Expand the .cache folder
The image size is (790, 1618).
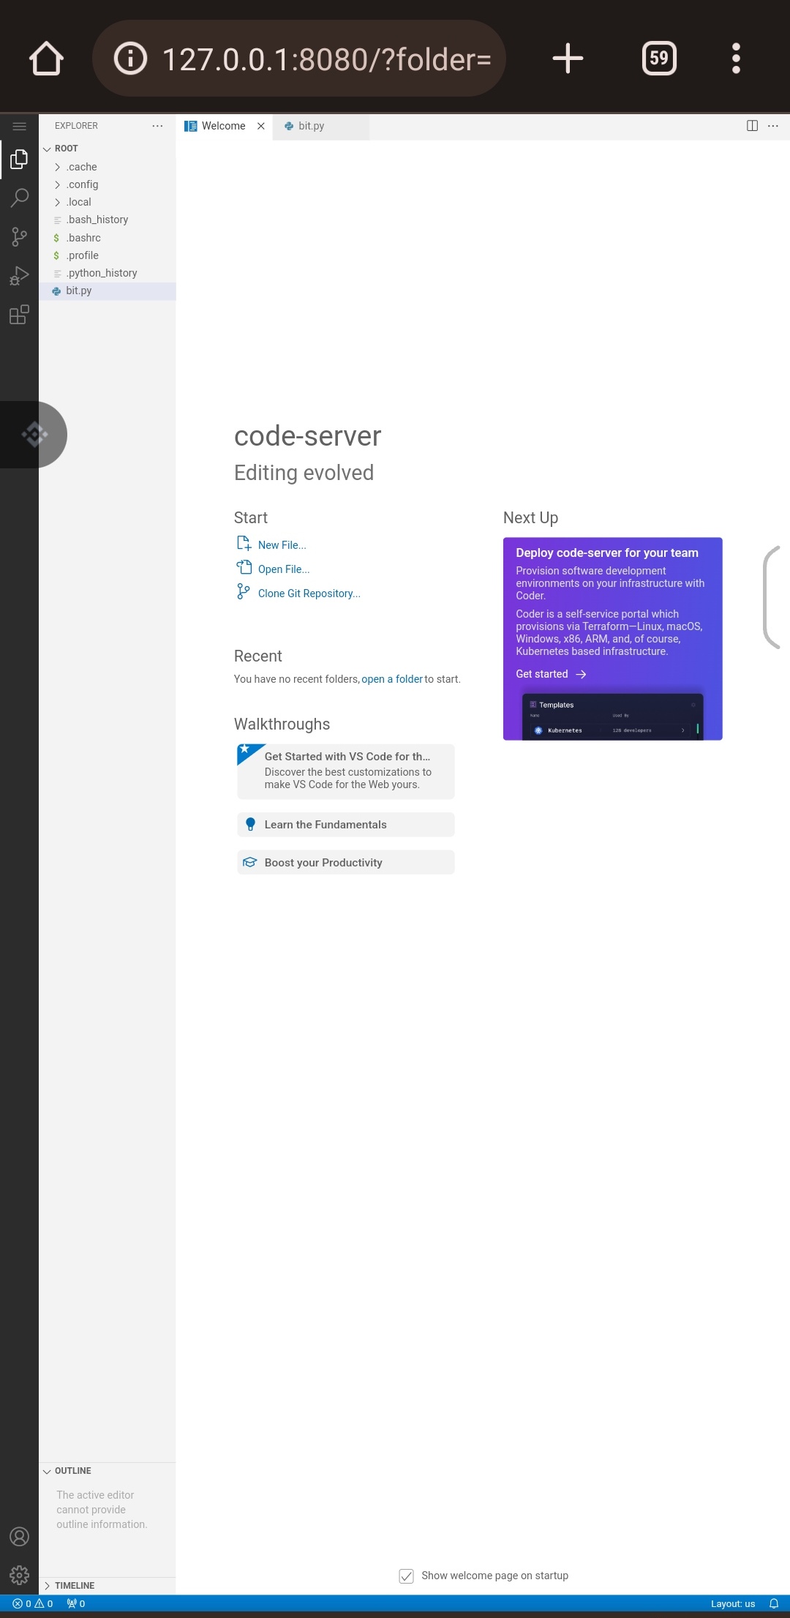(x=108, y=167)
